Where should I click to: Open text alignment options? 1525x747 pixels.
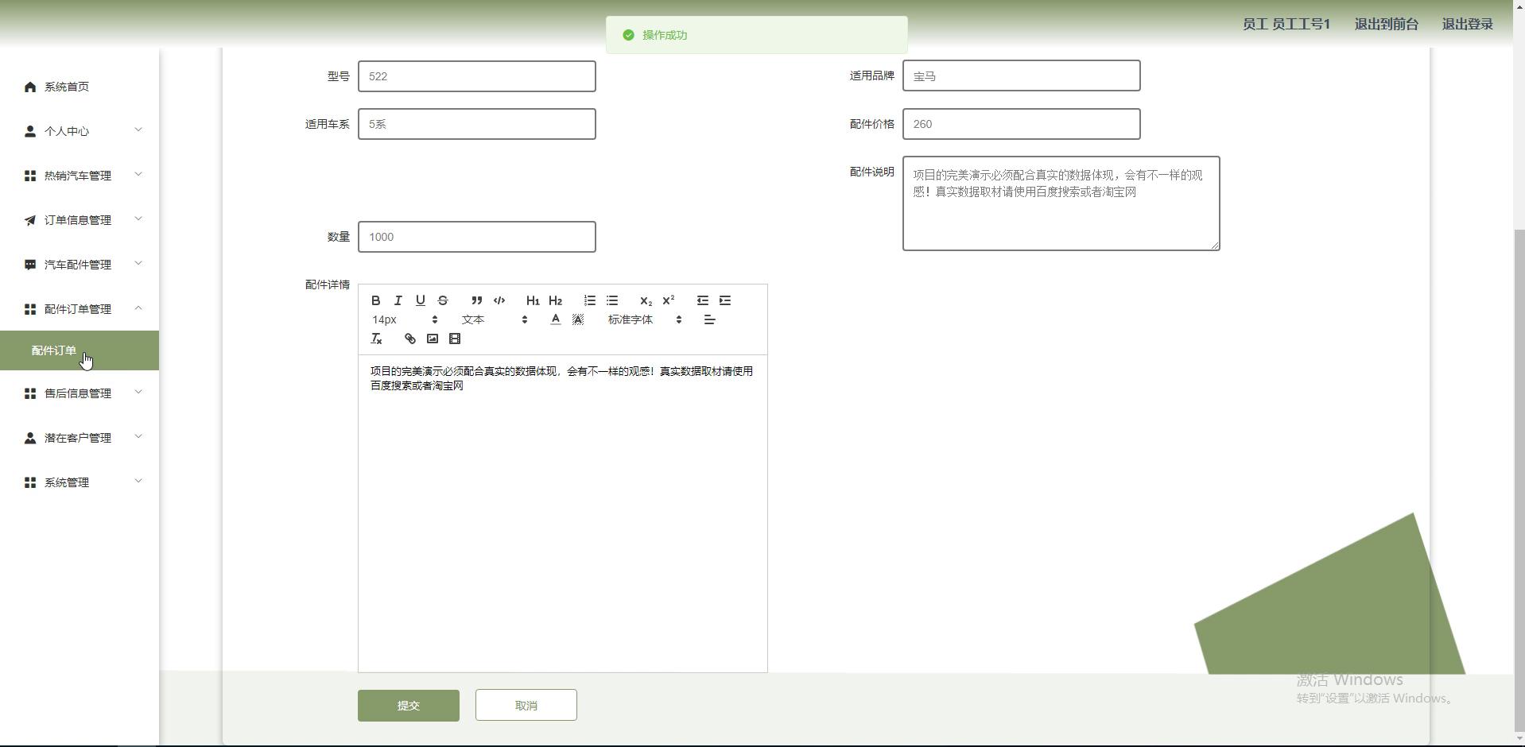click(x=709, y=319)
